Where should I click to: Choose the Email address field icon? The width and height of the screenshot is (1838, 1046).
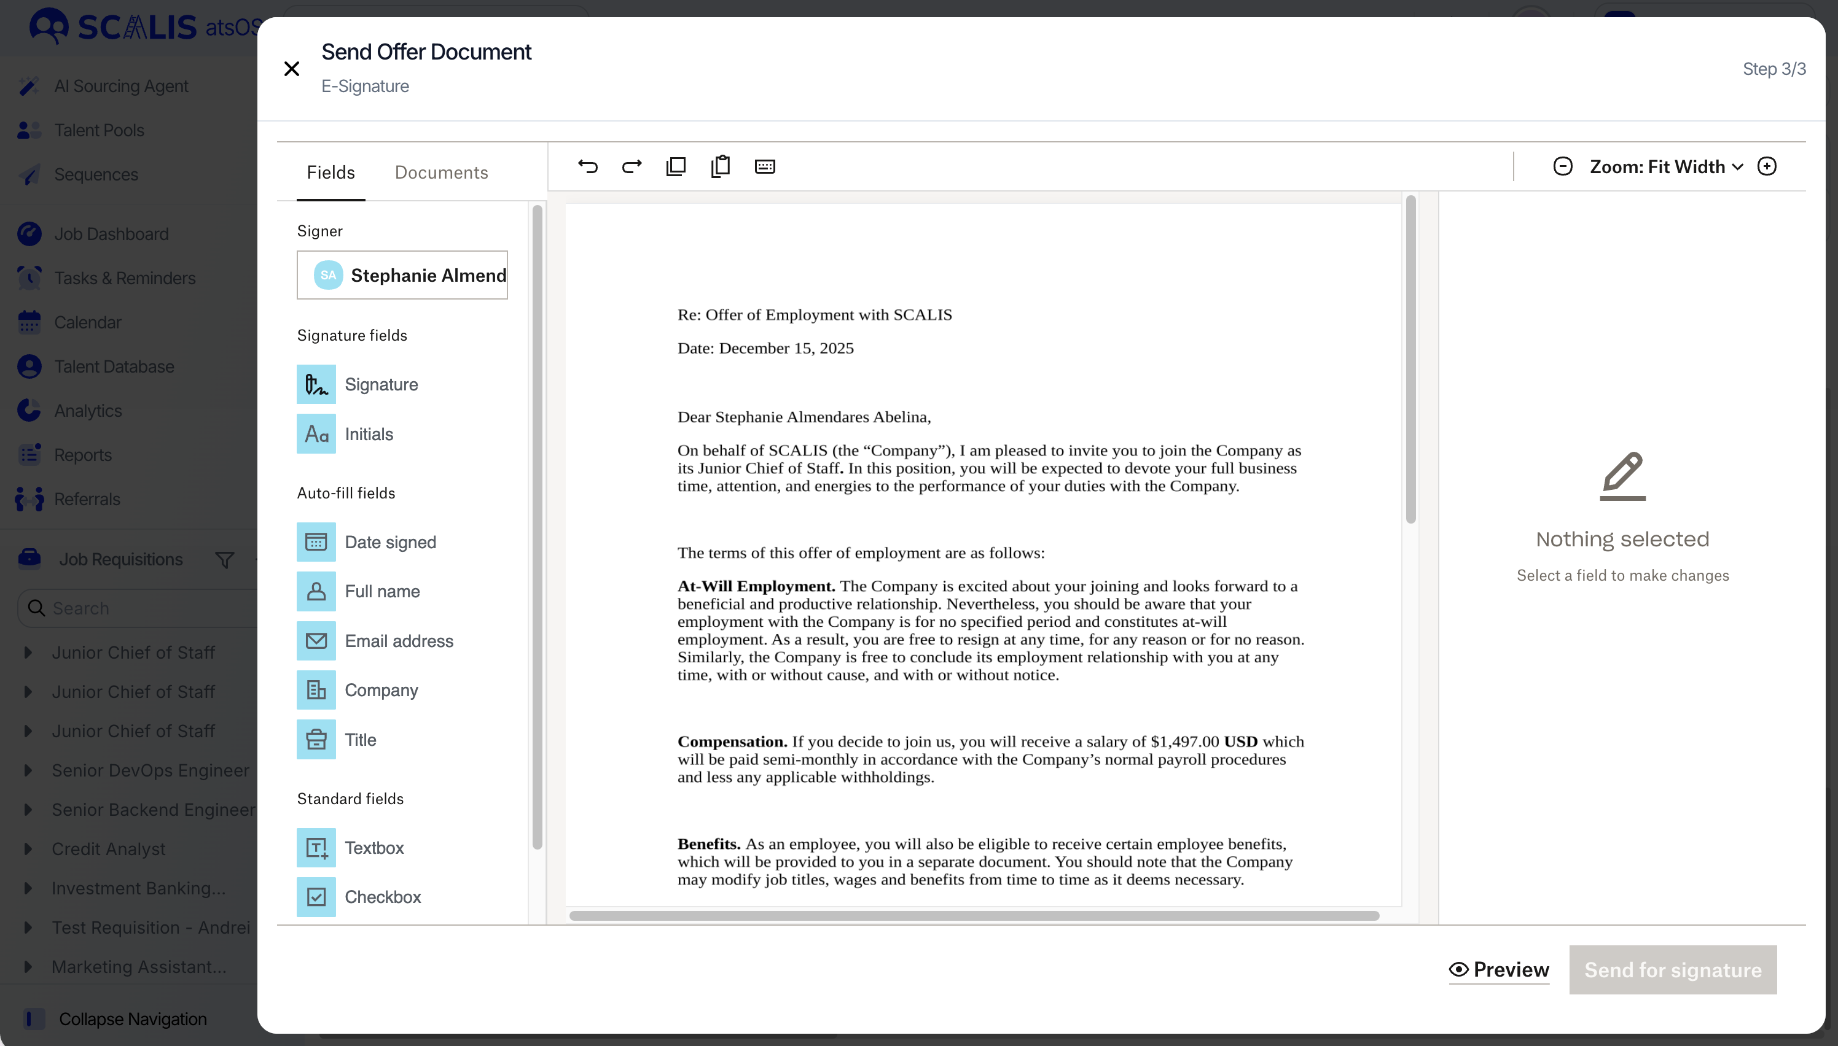point(316,641)
